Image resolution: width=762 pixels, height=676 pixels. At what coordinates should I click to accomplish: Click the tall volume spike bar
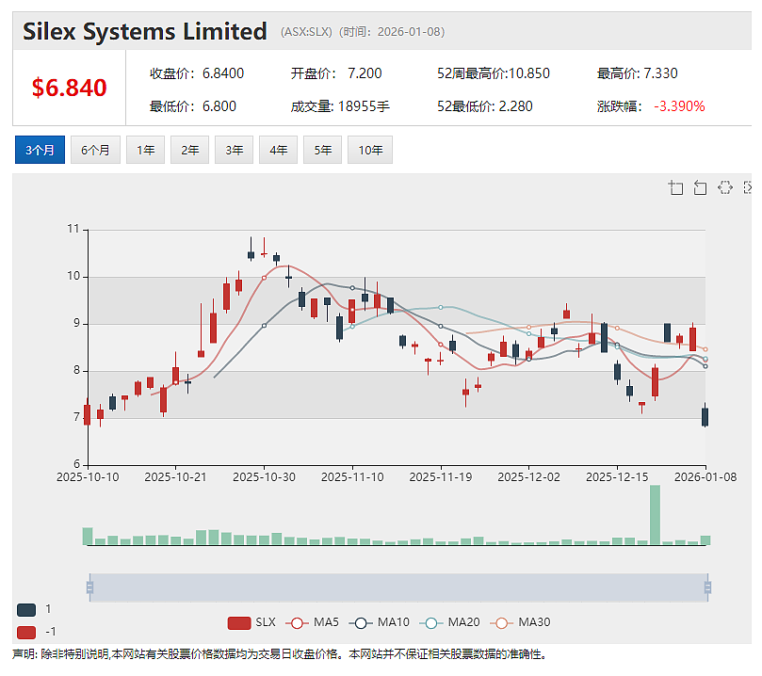point(655,515)
